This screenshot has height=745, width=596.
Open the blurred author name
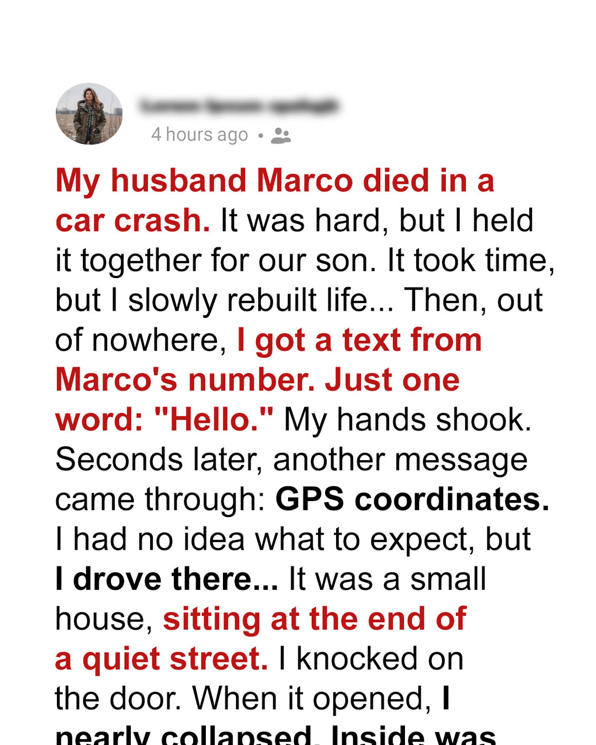(x=238, y=105)
